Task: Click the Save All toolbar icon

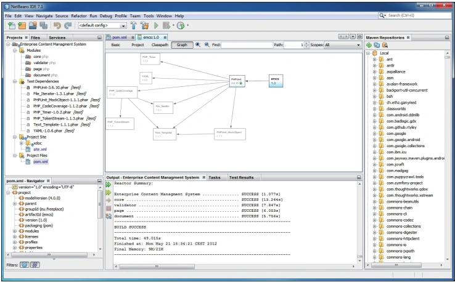Action: pyautogui.click(x=44, y=25)
